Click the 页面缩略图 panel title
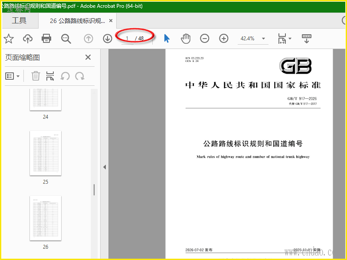Screen dimensions: 347x260 tap(23, 58)
